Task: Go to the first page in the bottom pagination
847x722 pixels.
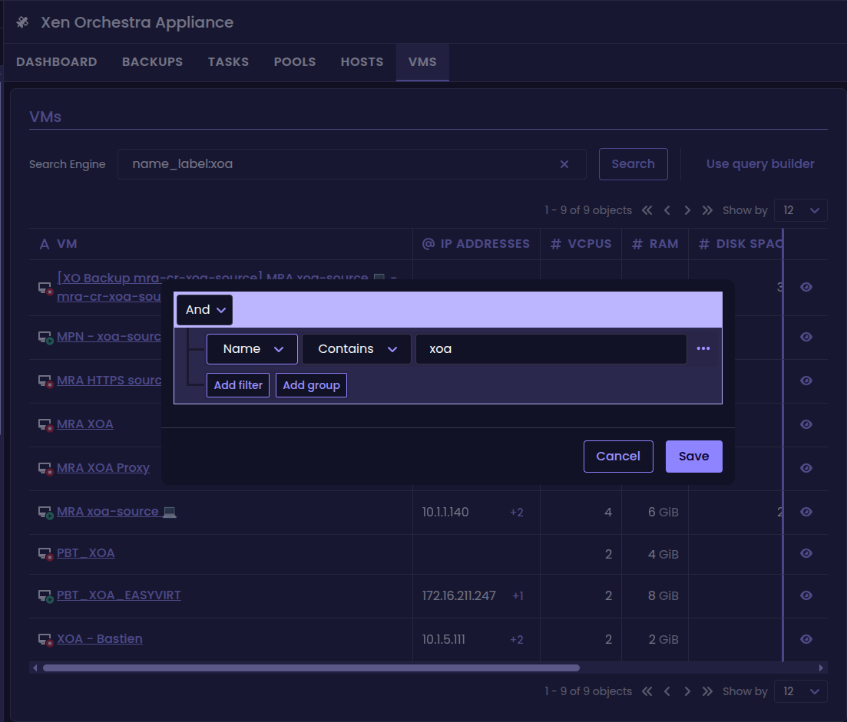Action: [x=647, y=691]
